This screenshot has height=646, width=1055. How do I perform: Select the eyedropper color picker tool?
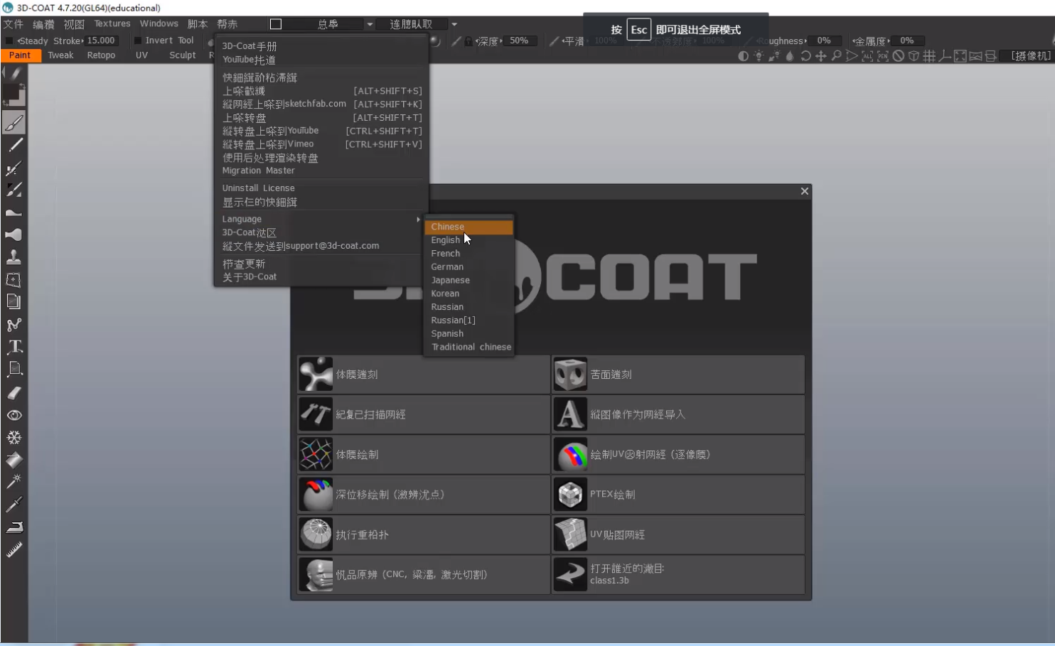[14, 505]
